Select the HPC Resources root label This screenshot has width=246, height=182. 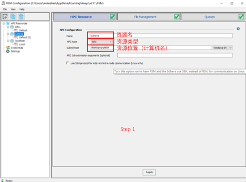pos(19,23)
